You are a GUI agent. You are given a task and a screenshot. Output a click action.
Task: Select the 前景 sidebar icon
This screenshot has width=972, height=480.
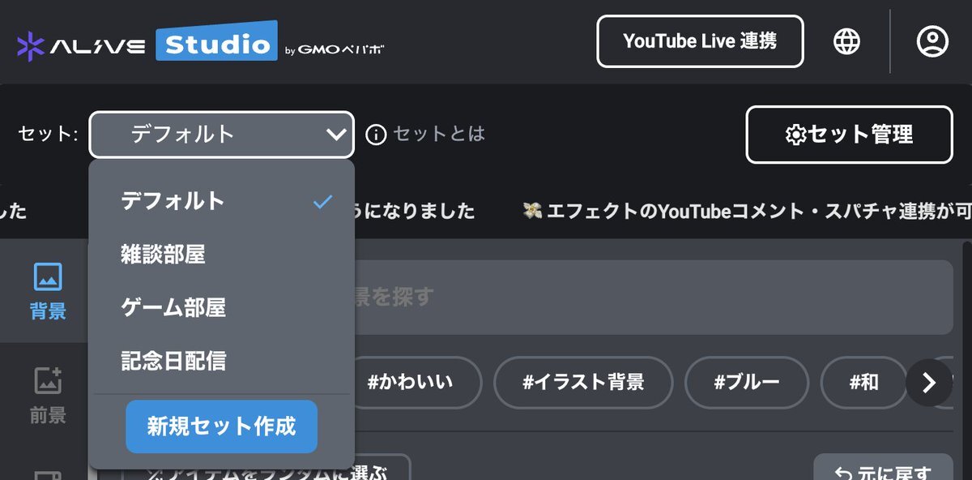click(x=48, y=380)
